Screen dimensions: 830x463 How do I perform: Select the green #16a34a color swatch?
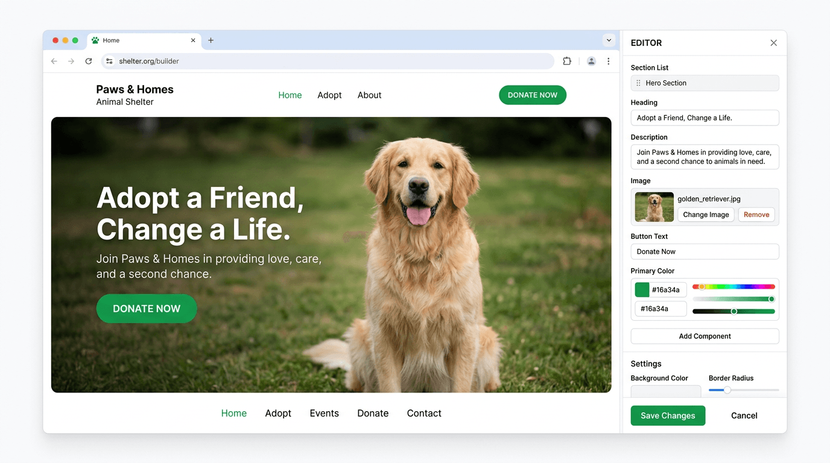(641, 289)
